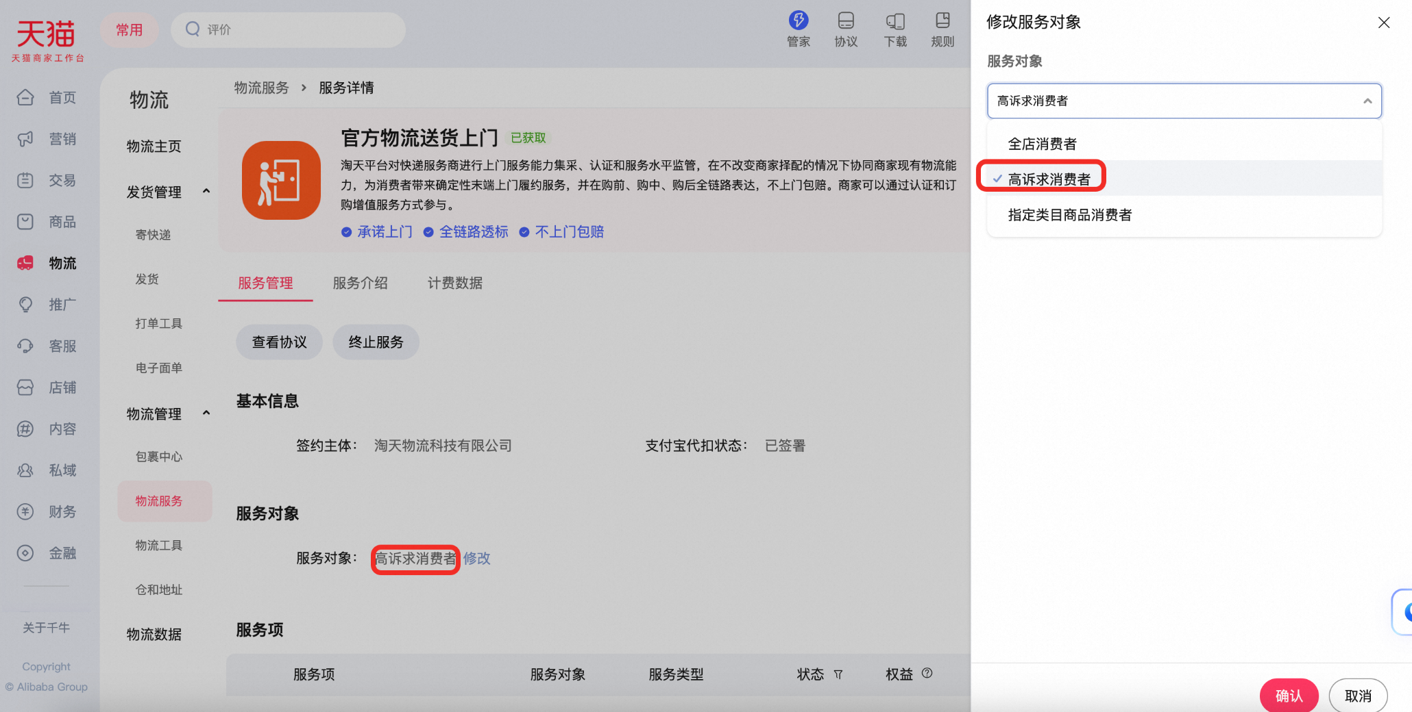Image resolution: width=1412 pixels, height=712 pixels.
Task: Click the 终止服务 button
Action: (x=376, y=342)
